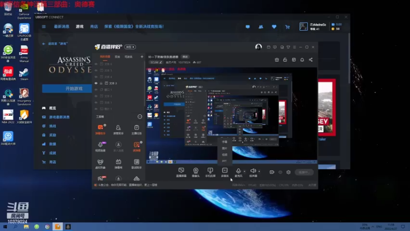The height and width of the screenshot is (231, 410).
Task: Select 字幕 from multimedia popup menu
Action: click(224, 142)
